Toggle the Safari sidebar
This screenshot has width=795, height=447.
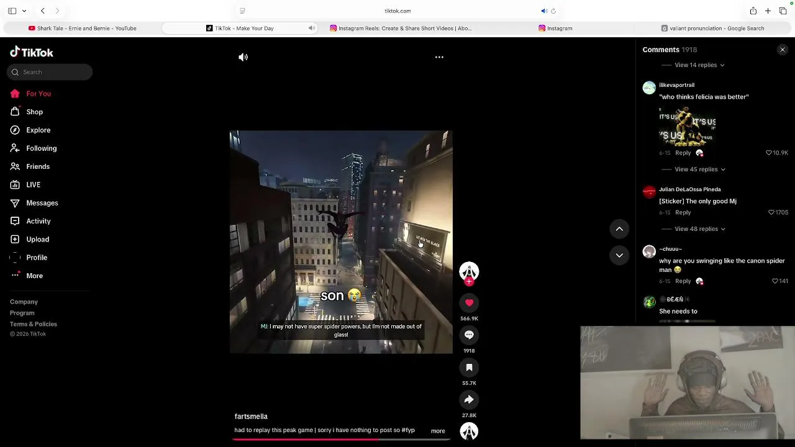click(x=12, y=11)
